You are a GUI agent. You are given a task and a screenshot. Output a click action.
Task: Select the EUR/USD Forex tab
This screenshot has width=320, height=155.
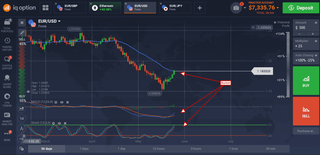point(140,8)
